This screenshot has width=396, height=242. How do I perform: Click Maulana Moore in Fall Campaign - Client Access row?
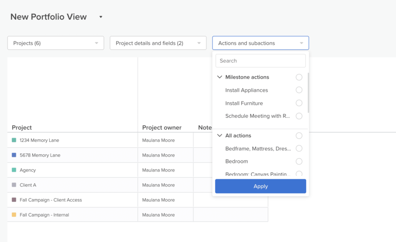click(x=158, y=200)
